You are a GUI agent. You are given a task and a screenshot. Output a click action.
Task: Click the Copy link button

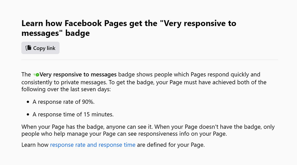click(40, 48)
